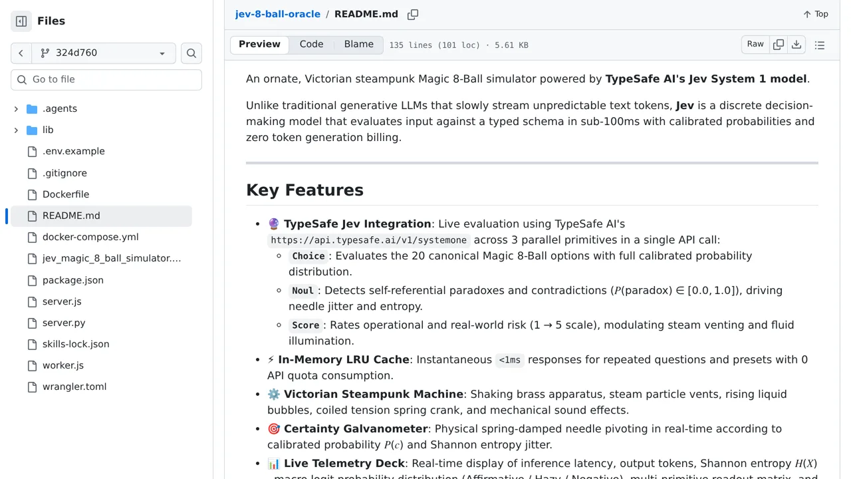
Task: Click the Score code label
Action: (x=306, y=325)
